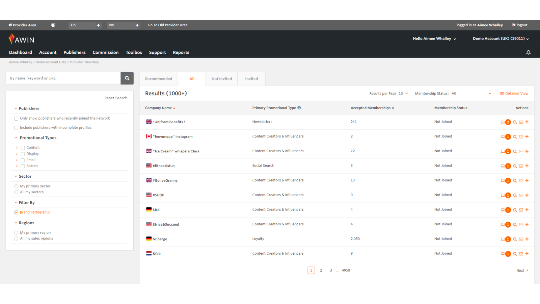Click the magnifier icon for $ick
The width and height of the screenshot is (540, 304).
click(515, 210)
